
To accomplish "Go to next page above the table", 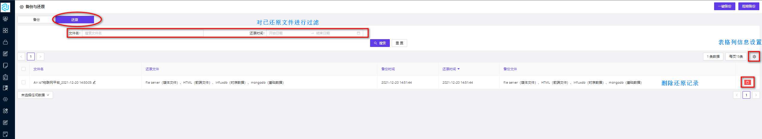I will pyautogui.click(x=40, y=56).
